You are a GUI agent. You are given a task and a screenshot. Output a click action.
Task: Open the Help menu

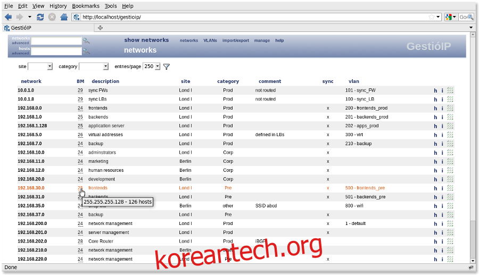click(x=127, y=6)
